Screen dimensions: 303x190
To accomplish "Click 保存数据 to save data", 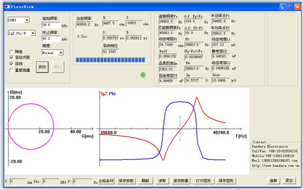I will pyautogui.click(x=181, y=181).
